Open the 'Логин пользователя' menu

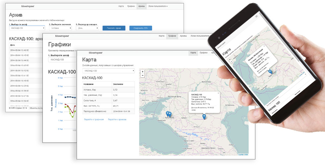click(158, 6)
